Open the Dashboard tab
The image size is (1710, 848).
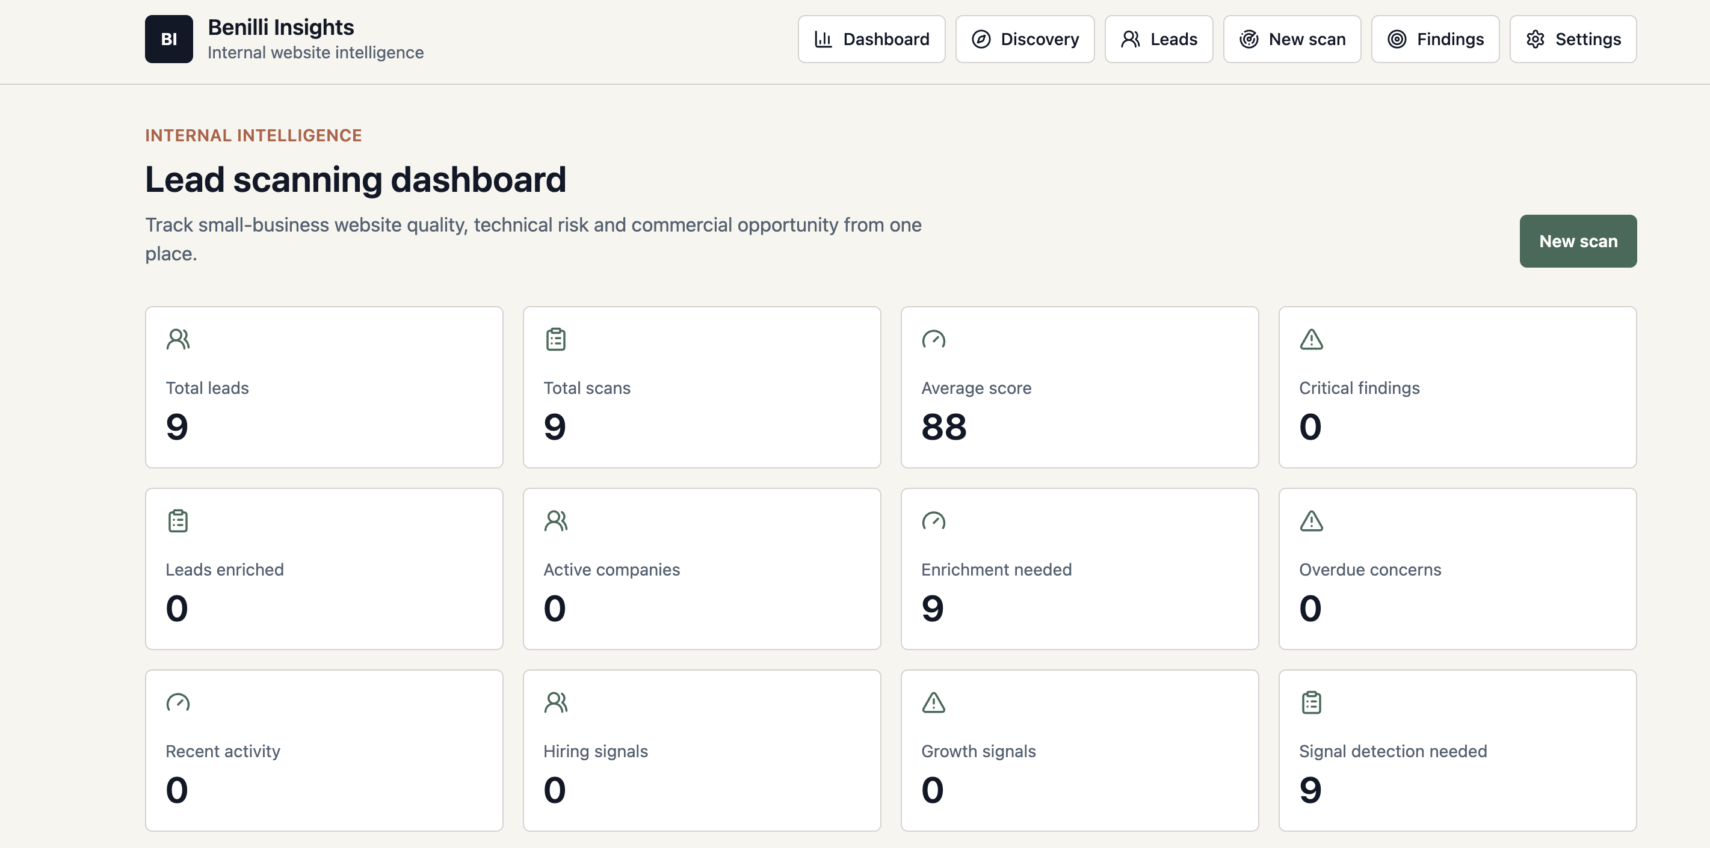871,39
